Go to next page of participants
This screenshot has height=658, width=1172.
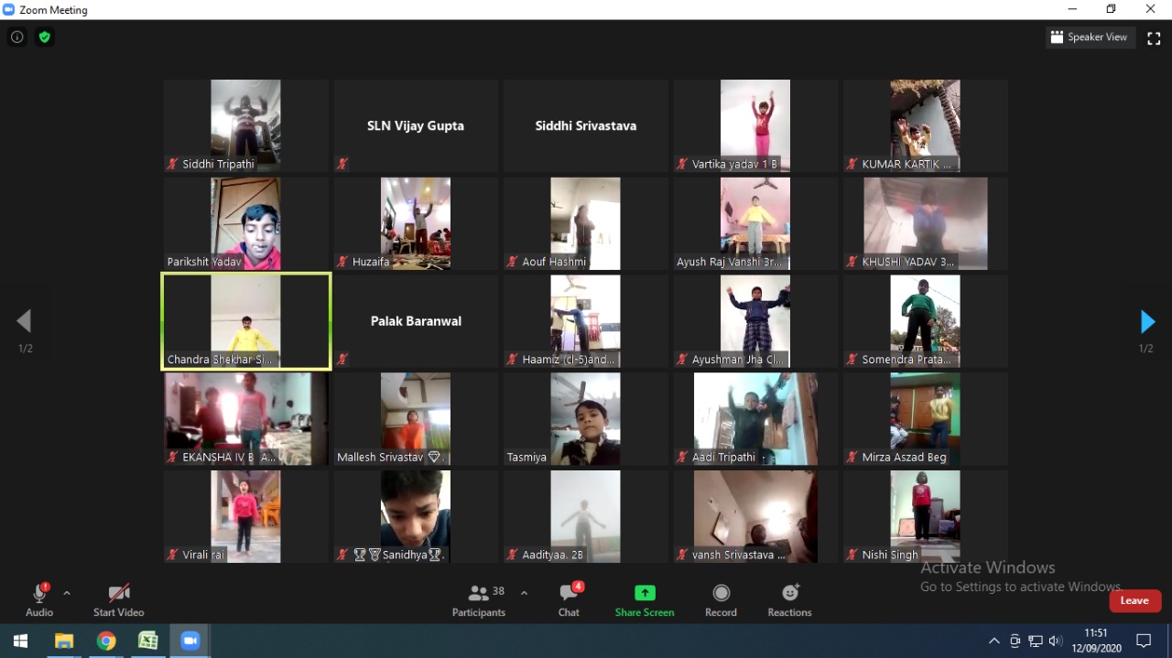[1147, 321]
